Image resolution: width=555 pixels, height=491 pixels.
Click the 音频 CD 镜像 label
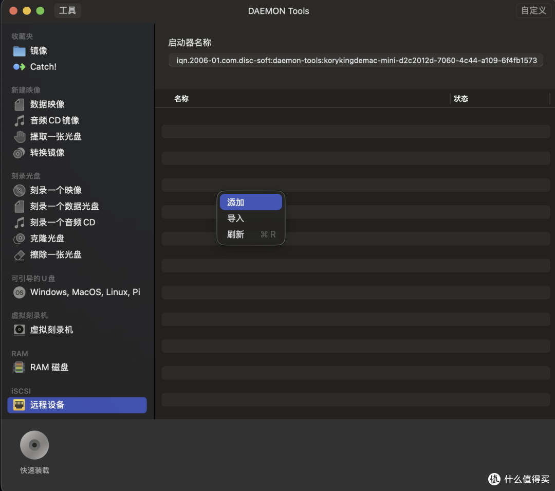54,120
